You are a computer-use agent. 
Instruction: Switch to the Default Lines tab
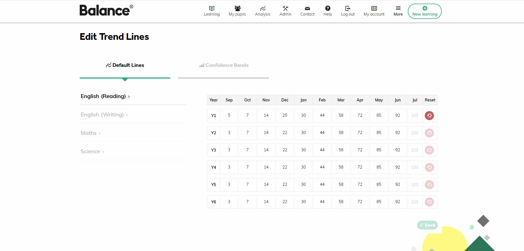pos(125,65)
